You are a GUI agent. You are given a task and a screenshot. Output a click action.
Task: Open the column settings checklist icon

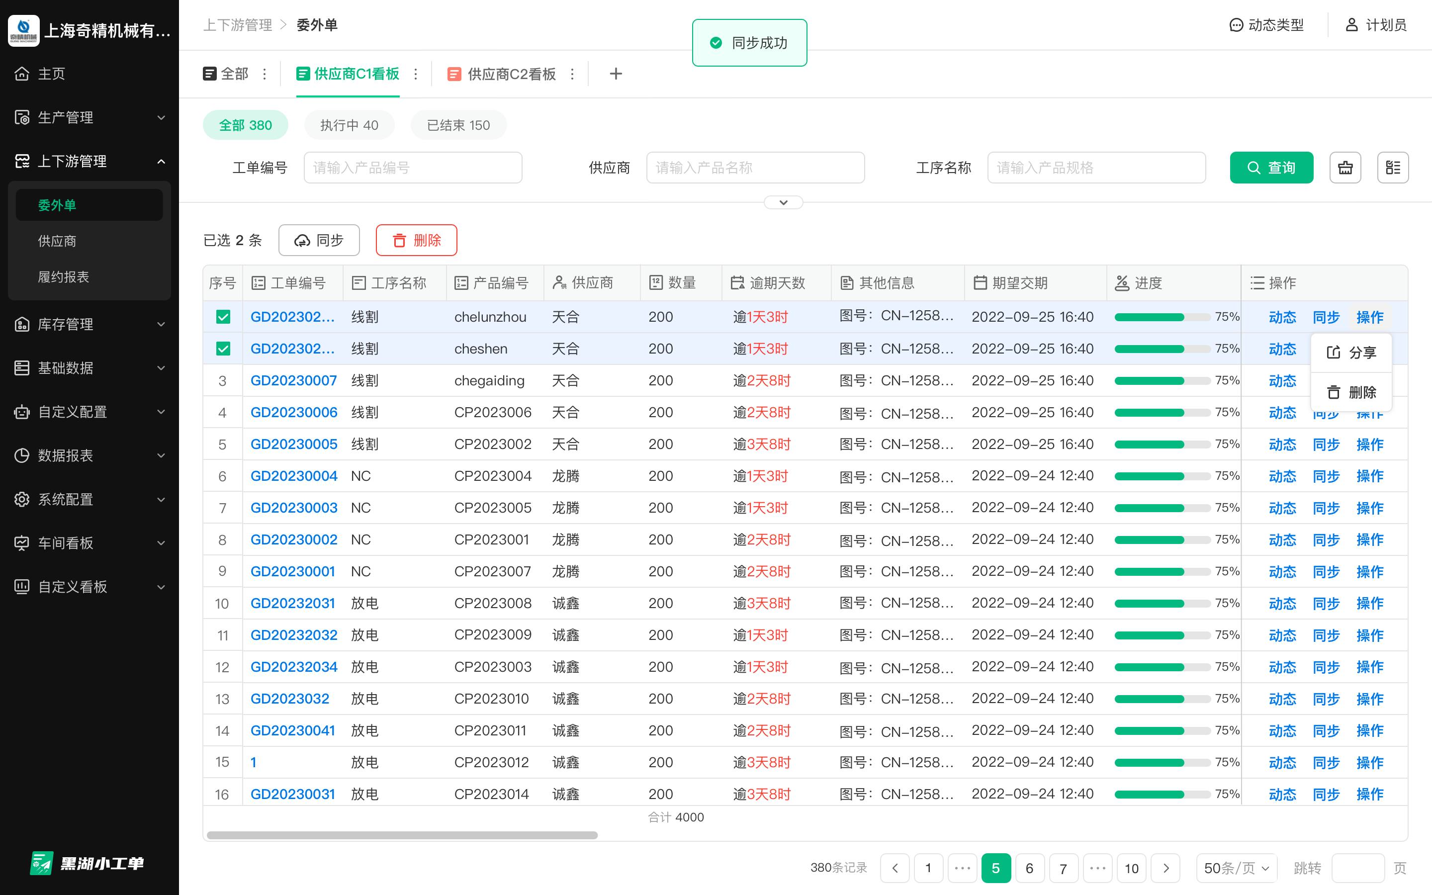point(1394,168)
